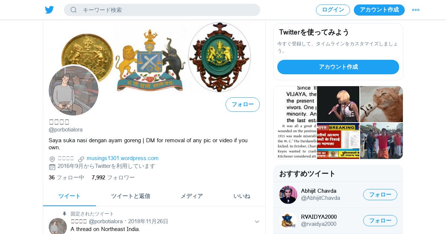Screen dimensions: 446x234
Task: Click the ログイン button
Action: 333,10
